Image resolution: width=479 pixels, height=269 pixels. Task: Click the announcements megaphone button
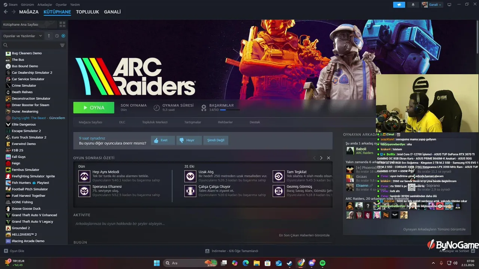(x=399, y=4)
